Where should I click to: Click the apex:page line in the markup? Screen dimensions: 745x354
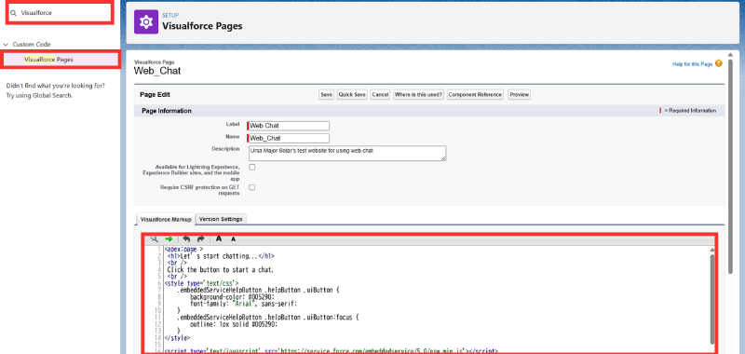click(183, 249)
